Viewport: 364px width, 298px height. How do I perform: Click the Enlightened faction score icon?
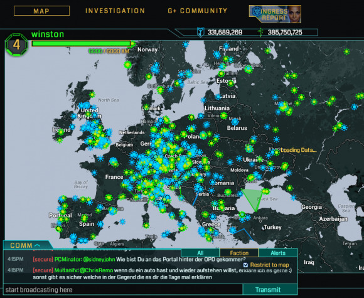click(x=260, y=32)
